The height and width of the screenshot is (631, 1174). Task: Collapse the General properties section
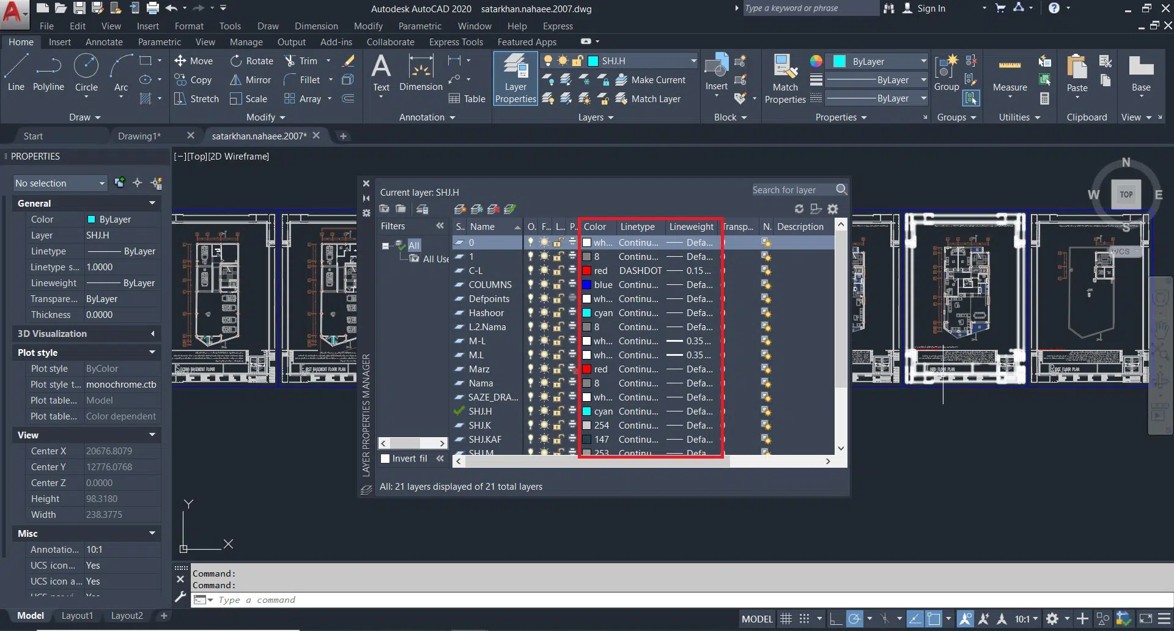152,203
